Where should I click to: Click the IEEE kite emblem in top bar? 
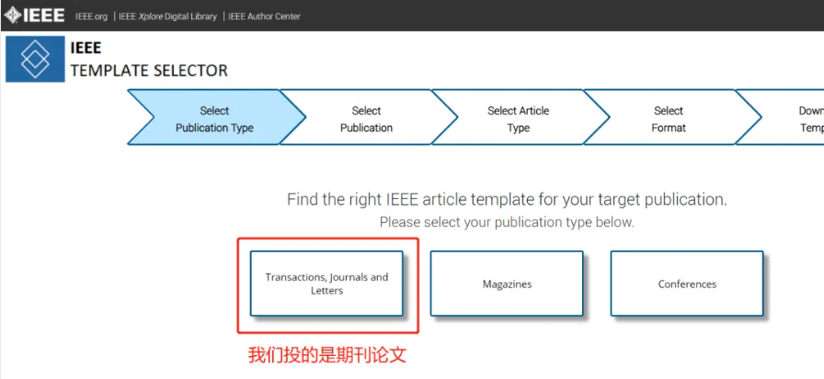(14, 16)
